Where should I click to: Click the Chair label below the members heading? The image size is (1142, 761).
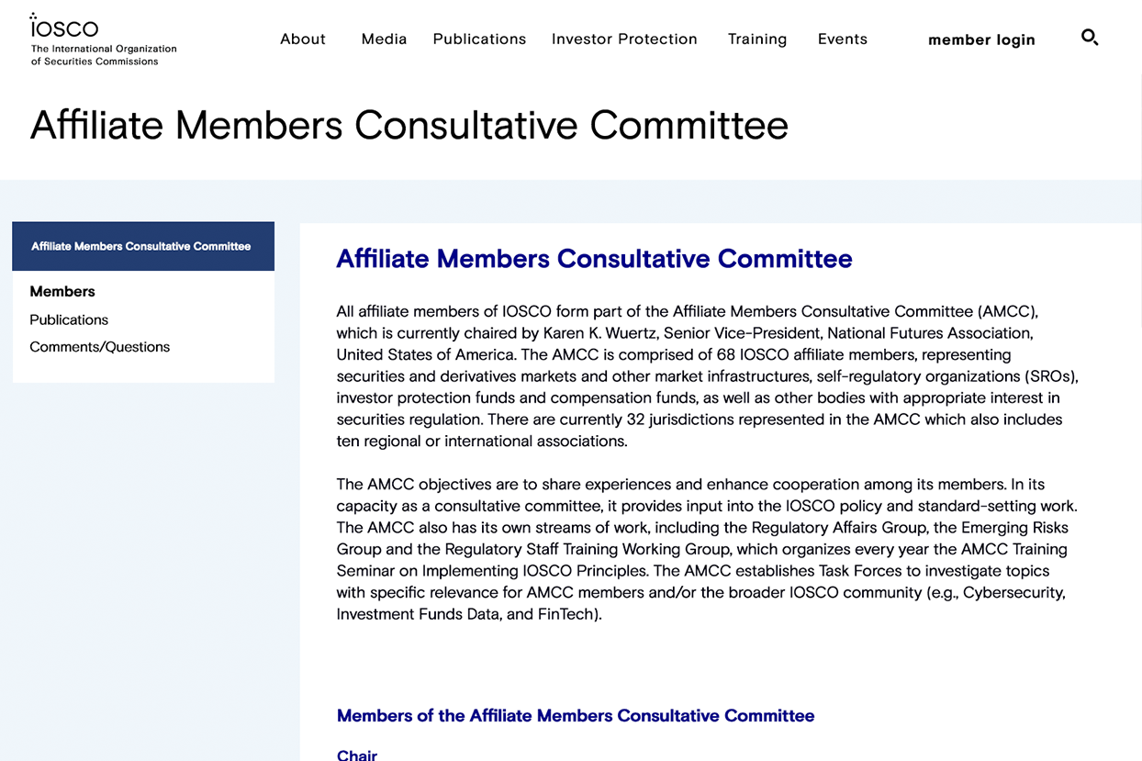(357, 755)
